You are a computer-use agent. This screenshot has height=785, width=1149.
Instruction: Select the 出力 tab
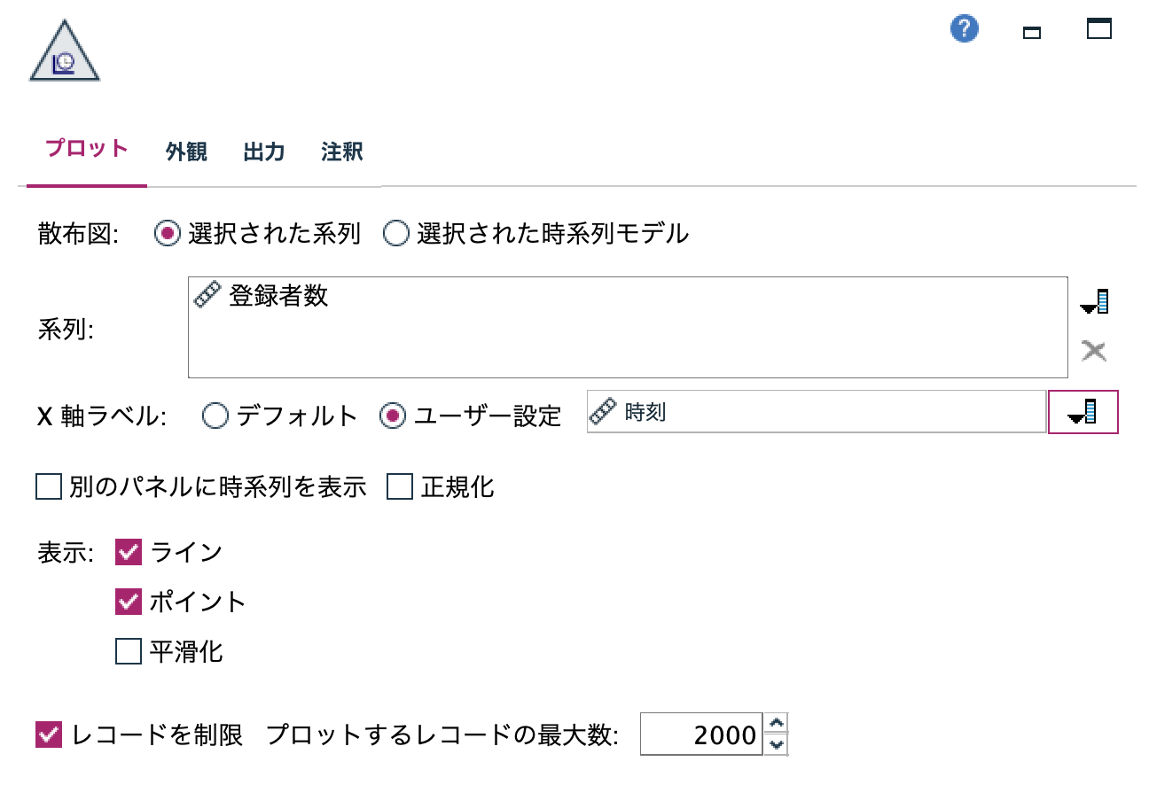pyautogui.click(x=263, y=152)
